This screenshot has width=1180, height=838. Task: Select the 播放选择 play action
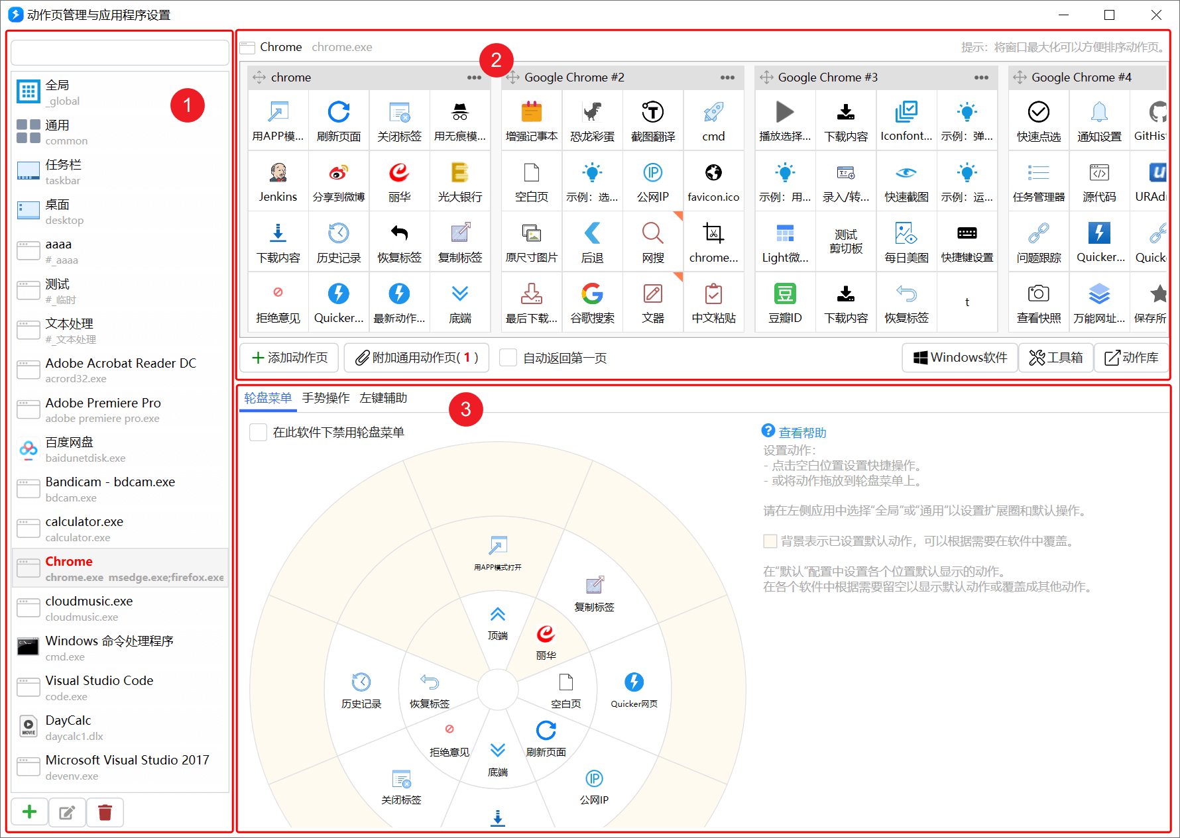(x=785, y=121)
